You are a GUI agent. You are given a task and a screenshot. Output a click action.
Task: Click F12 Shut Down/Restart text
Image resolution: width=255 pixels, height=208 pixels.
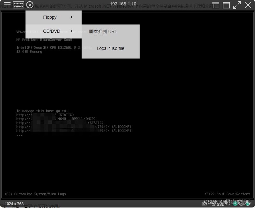pyautogui.click(x=227, y=194)
